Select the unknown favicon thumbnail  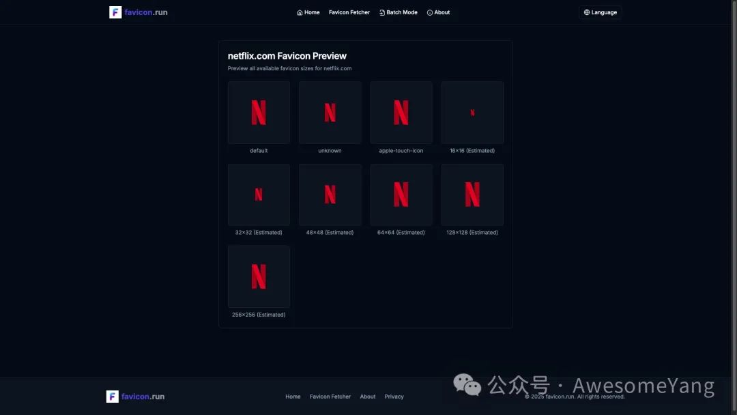[x=330, y=113]
